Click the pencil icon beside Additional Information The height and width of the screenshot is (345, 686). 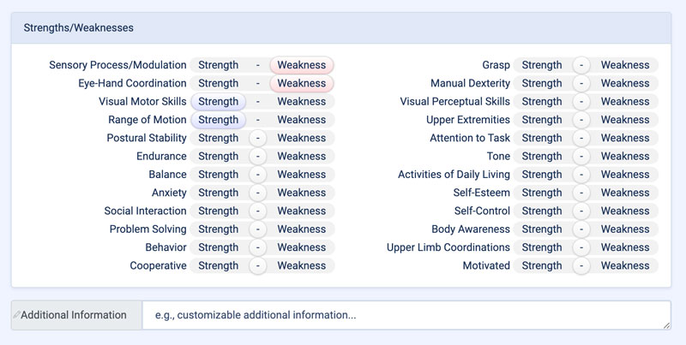coord(16,314)
